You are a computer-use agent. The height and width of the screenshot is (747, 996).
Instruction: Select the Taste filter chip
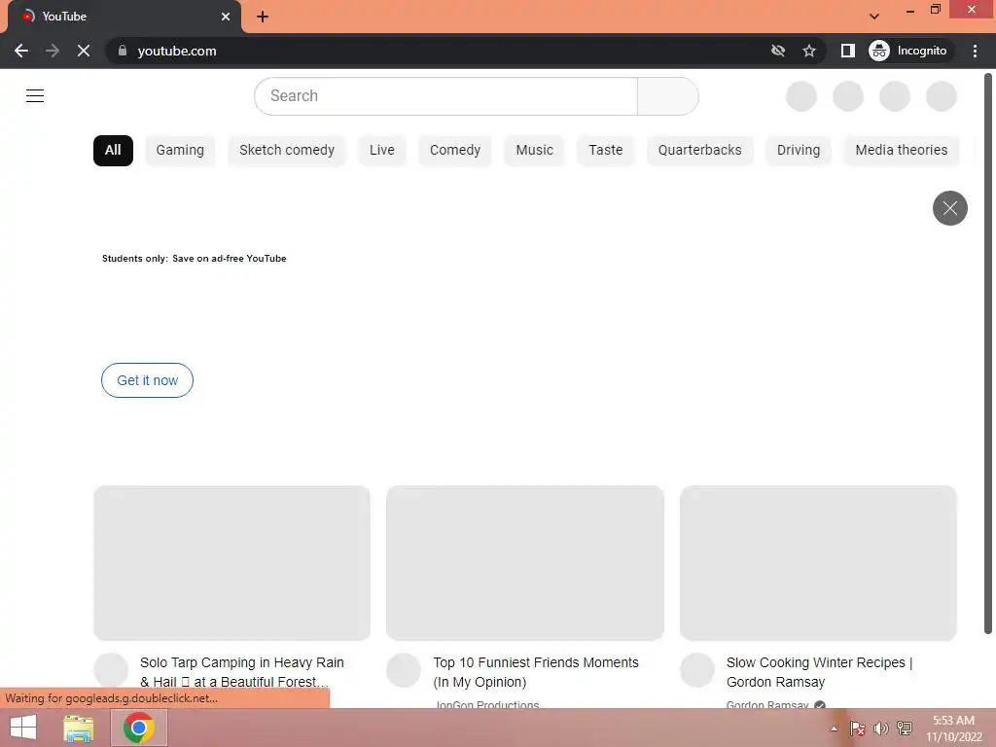tap(605, 151)
